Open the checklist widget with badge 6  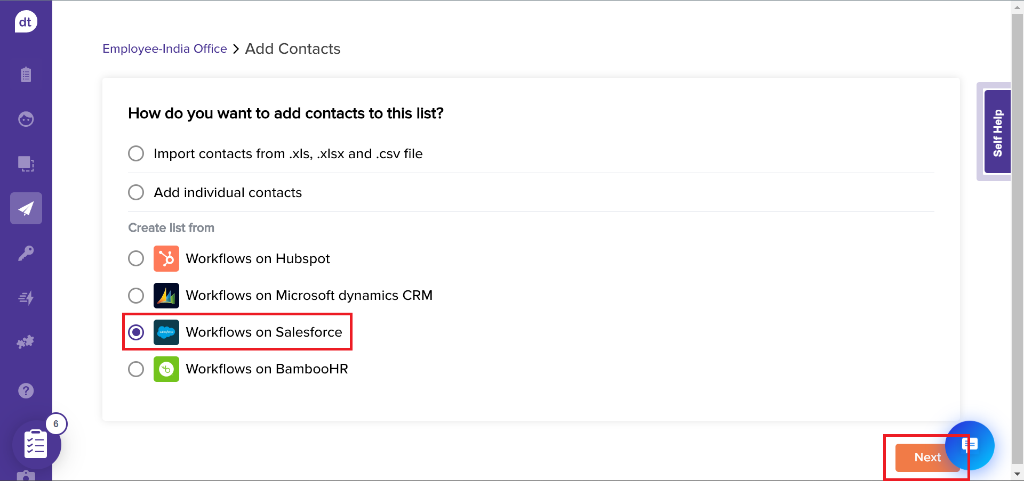36,444
